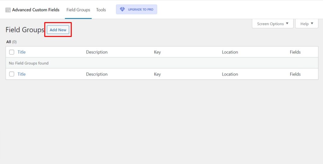Open the Tools tab

pyautogui.click(x=101, y=10)
